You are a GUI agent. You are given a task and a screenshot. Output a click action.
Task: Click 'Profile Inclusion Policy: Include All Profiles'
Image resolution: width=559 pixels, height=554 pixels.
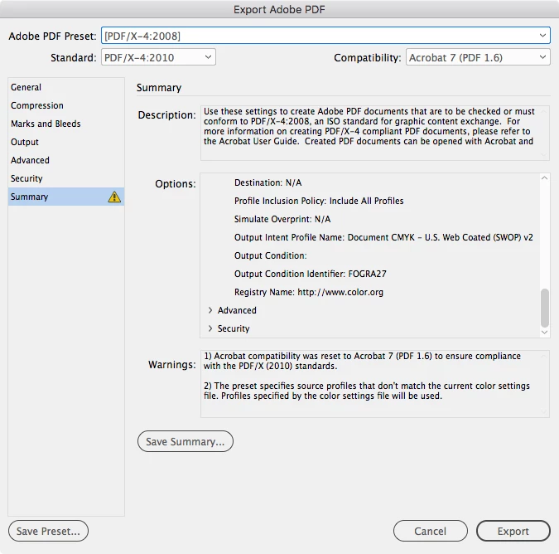coord(319,201)
